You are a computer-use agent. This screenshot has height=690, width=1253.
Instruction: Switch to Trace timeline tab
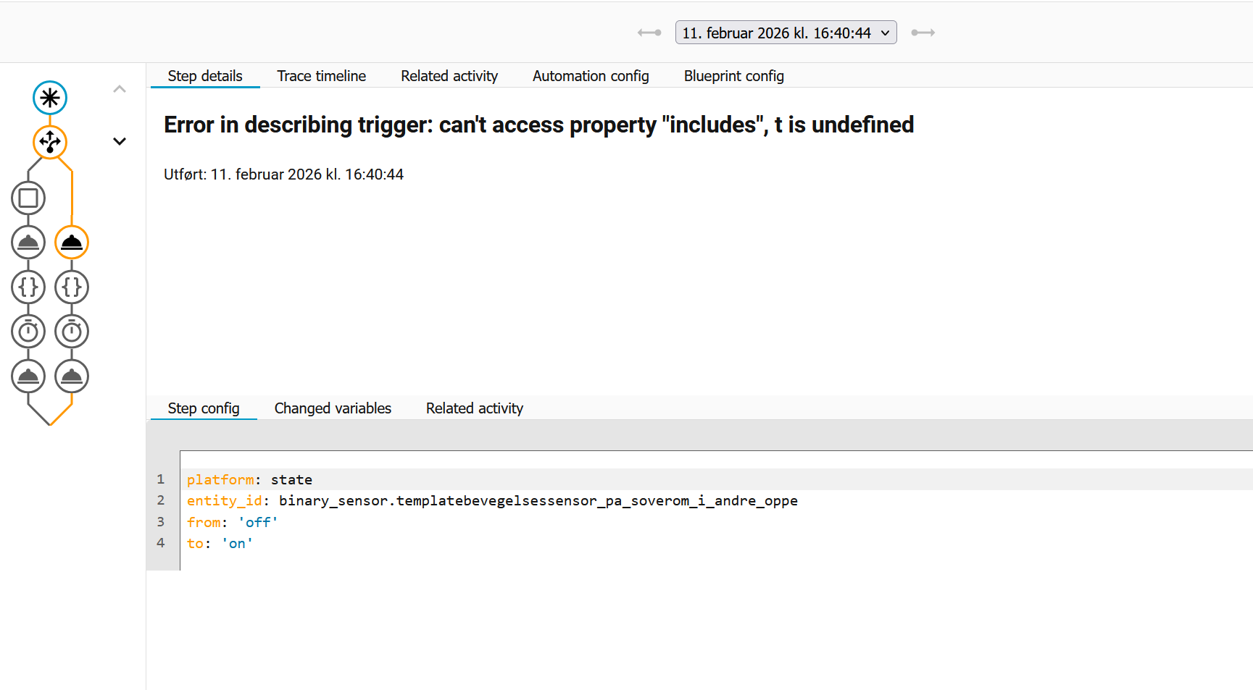tap(321, 76)
